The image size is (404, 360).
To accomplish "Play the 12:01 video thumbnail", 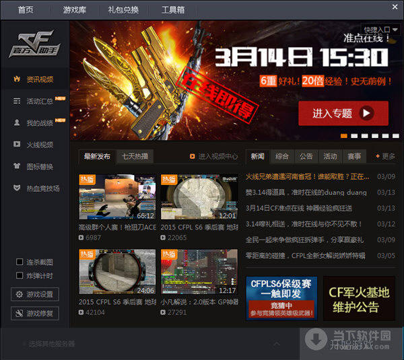I will (x=199, y=196).
